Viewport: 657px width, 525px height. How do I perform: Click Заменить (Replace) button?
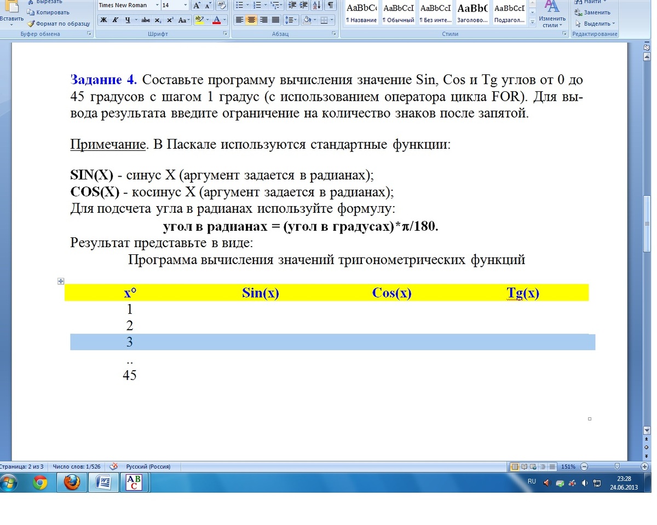[592, 12]
